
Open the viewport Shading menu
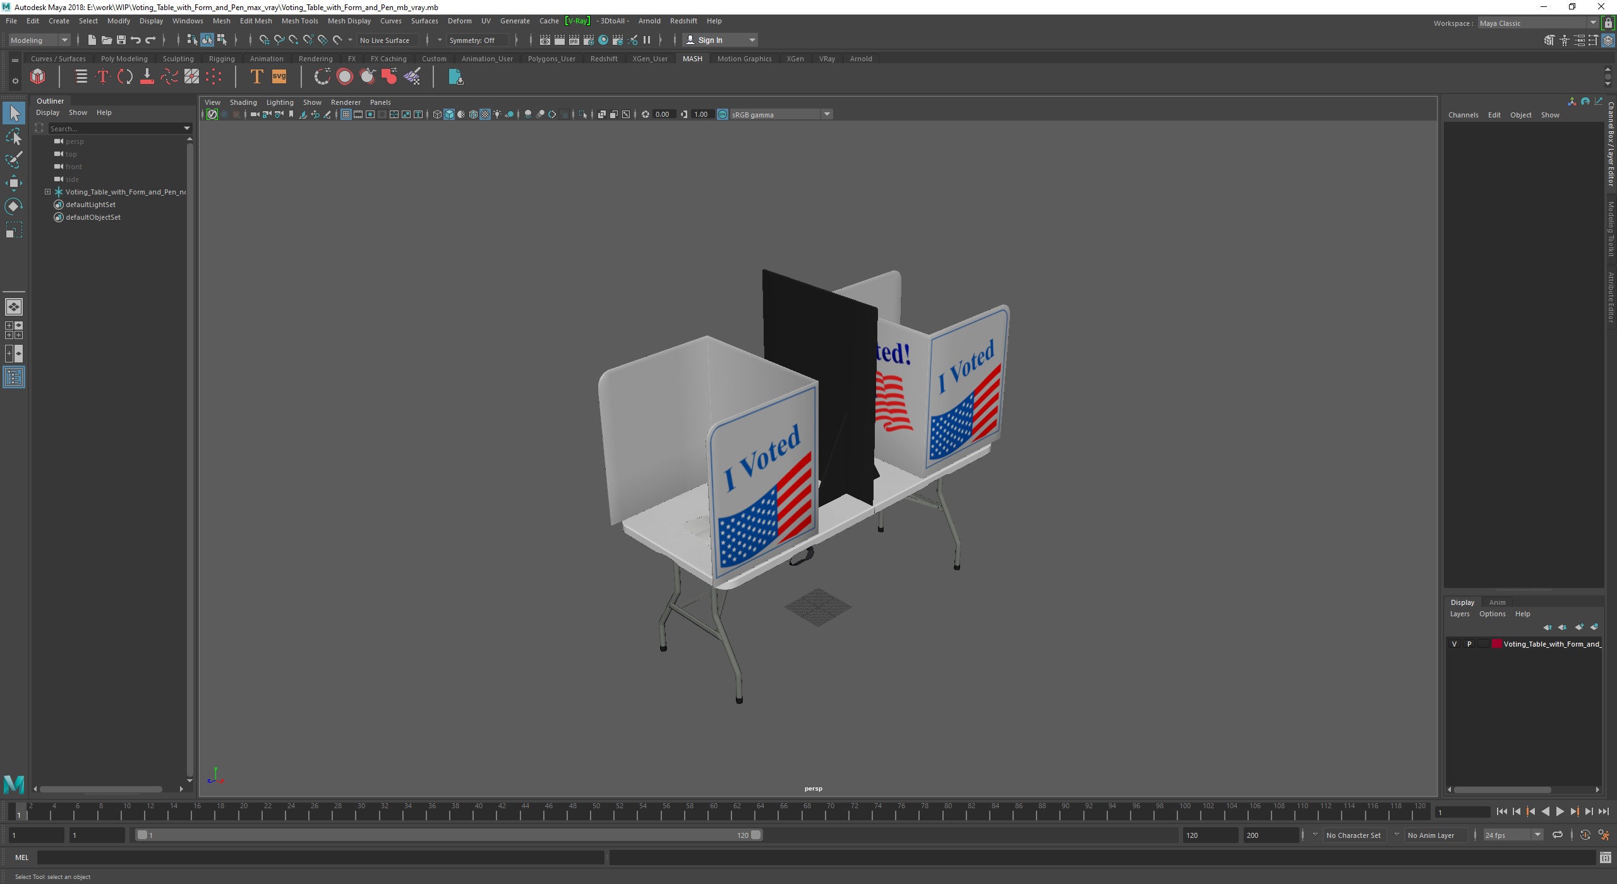(243, 102)
